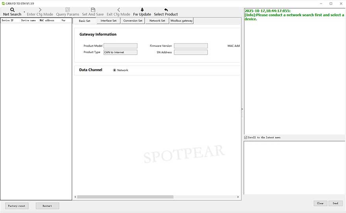Click the CAN FD TO ETH app icon

[3, 3]
